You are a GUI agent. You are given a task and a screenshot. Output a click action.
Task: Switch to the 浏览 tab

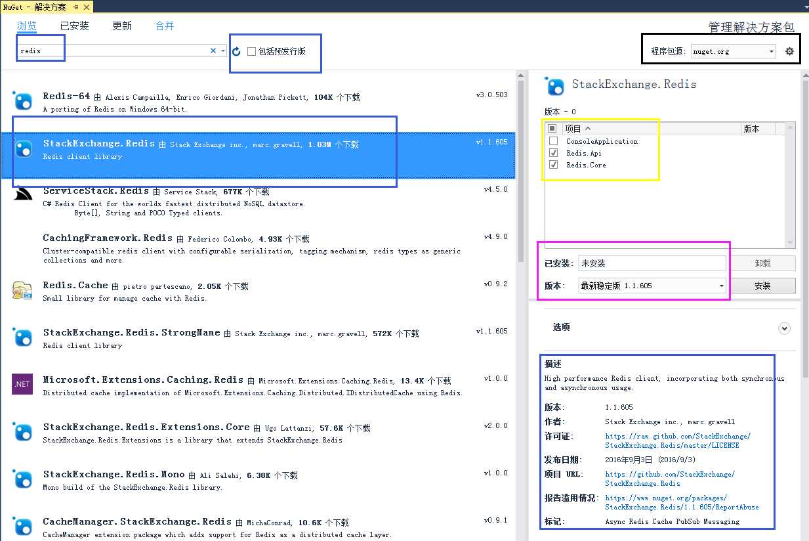(x=27, y=26)
